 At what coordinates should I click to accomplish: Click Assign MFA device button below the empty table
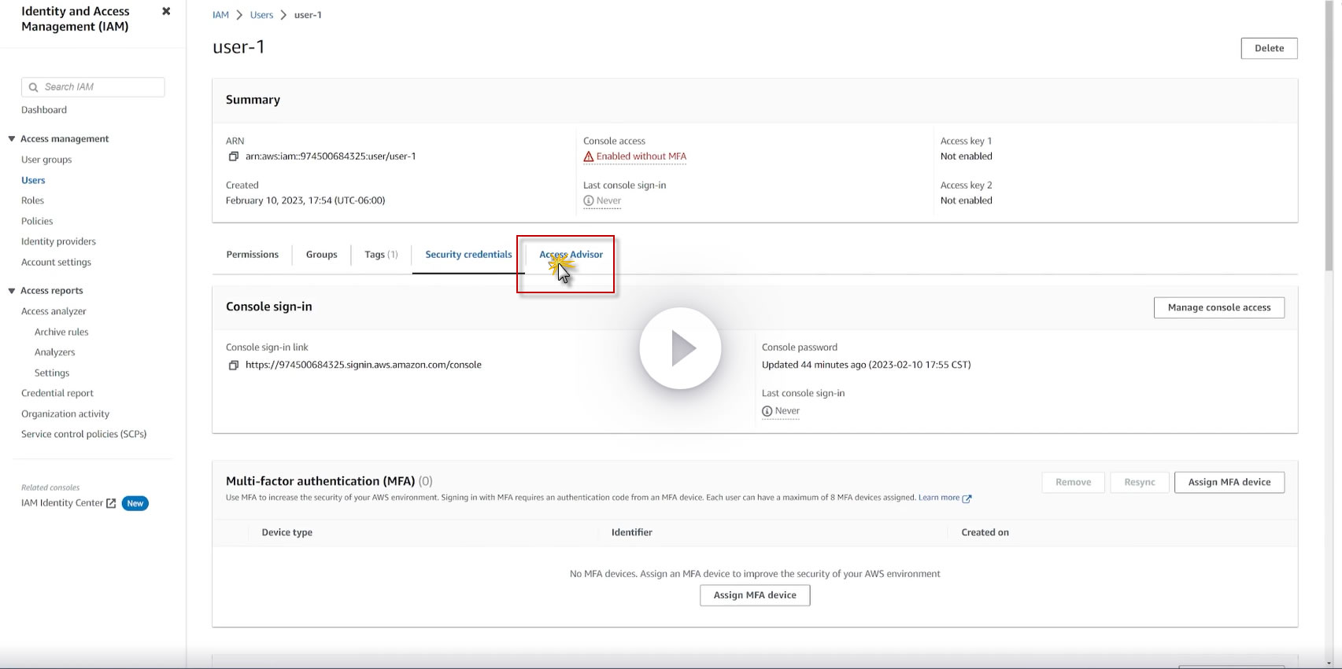pyautogui.click(x=755, y=595)
